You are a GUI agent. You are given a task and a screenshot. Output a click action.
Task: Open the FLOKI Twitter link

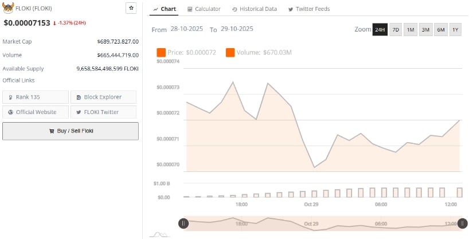tap(103, 112)
